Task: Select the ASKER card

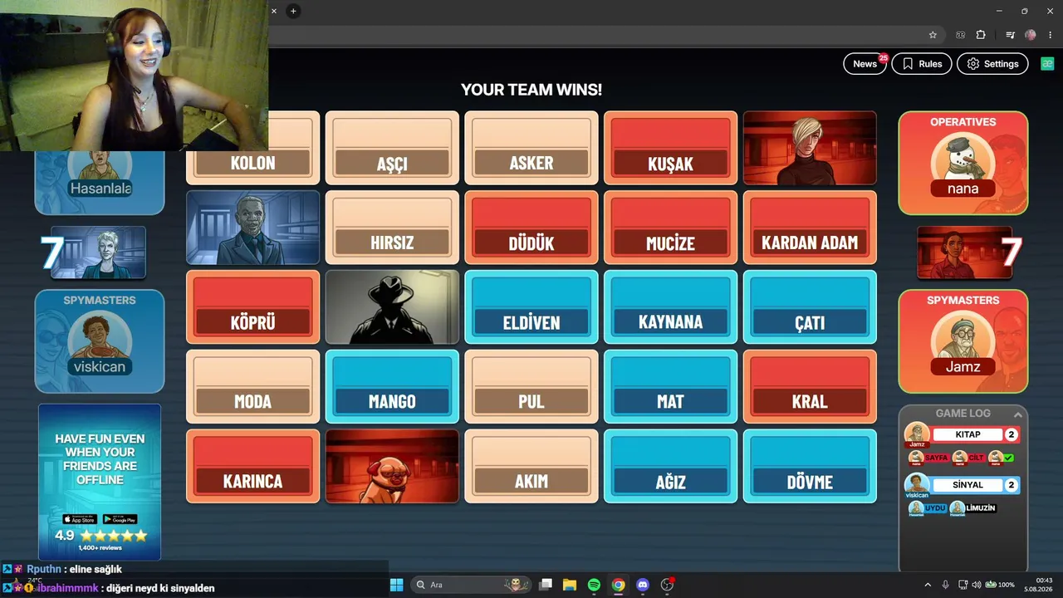Action: point(531,148)
